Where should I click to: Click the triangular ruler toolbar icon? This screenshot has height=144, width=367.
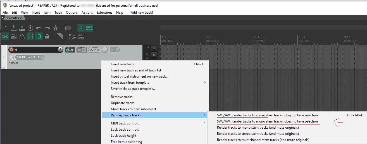60,36
